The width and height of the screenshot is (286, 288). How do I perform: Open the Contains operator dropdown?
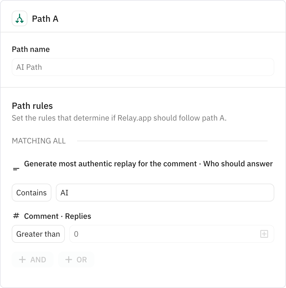click(x=31, y=193)
